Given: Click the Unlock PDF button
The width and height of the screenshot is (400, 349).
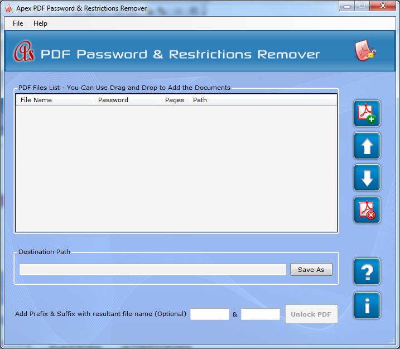Looking at the screenshot, I should pos(311,314).
